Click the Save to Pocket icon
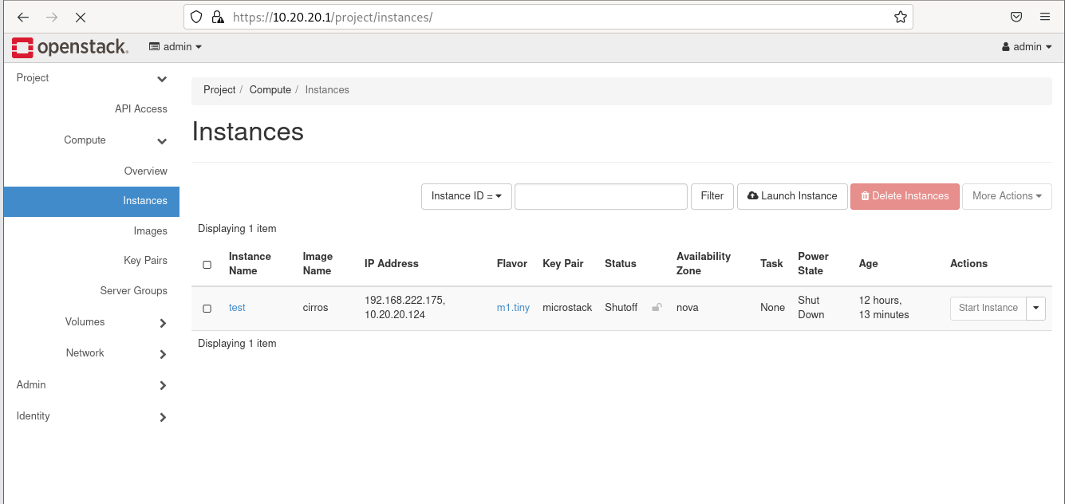The image size is (1065, 504). pyautogui.click(x=1016, y=17)
